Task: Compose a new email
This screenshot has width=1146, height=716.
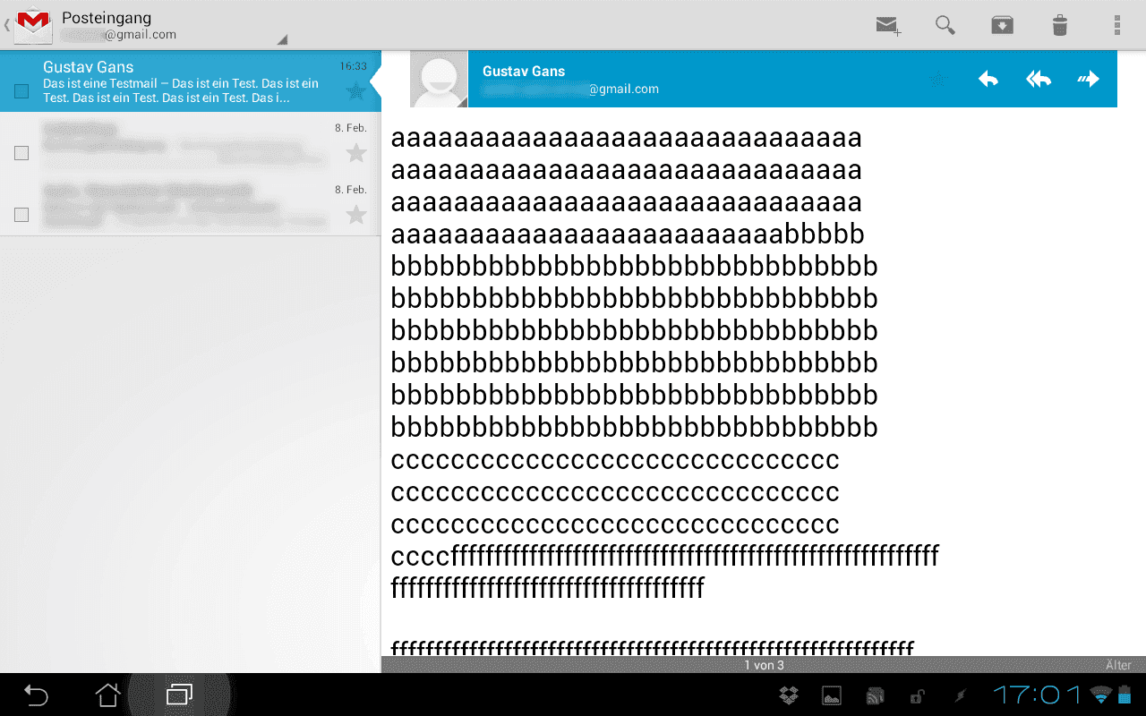Action: coord(888,25)
